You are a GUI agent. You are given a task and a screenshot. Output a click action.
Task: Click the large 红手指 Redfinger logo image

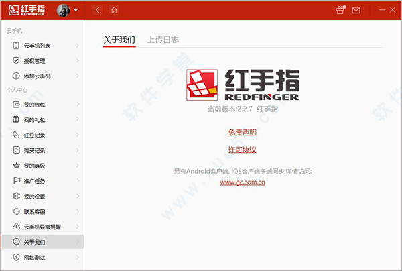(243, 85)
